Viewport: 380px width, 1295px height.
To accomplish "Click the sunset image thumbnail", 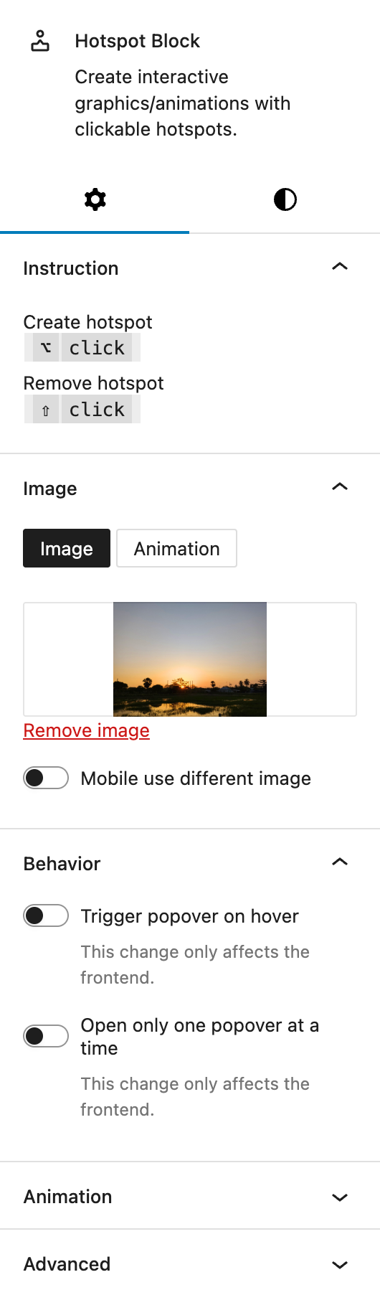I will [x=190, y=659].
